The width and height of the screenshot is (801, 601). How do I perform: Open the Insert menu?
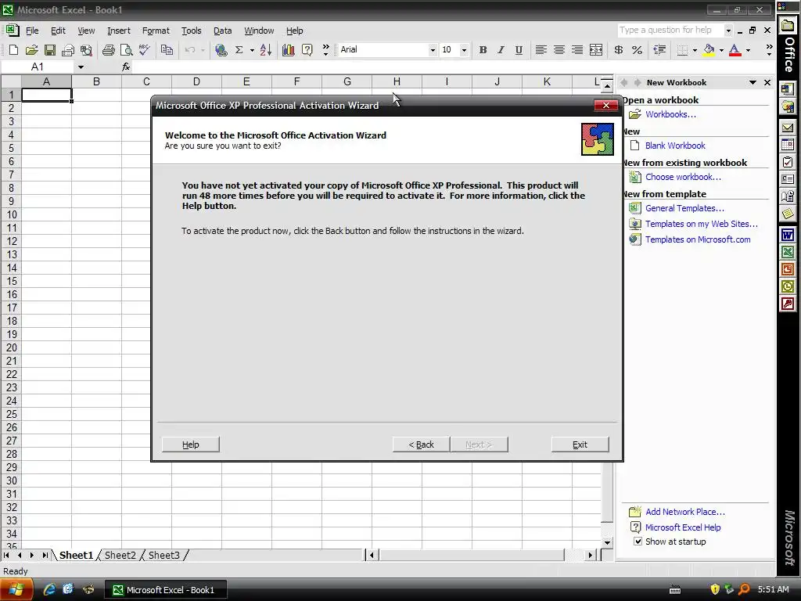point(119,31)
